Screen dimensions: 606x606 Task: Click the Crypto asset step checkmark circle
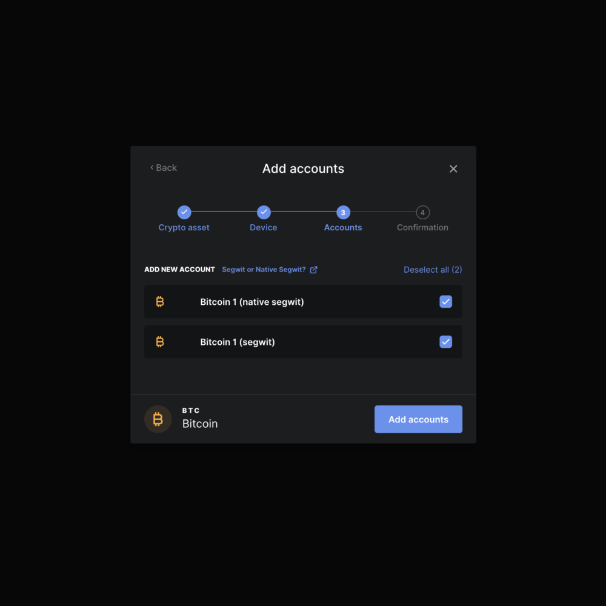point(184,212)
